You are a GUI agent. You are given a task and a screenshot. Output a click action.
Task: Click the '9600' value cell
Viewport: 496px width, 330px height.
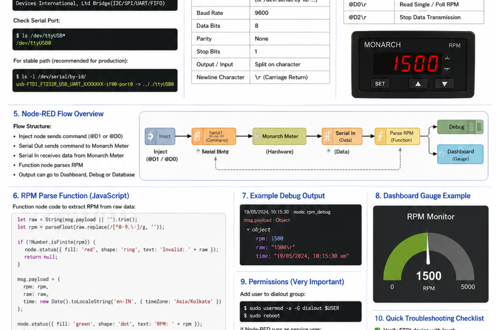pyautogui.click(x=290, y=13)
